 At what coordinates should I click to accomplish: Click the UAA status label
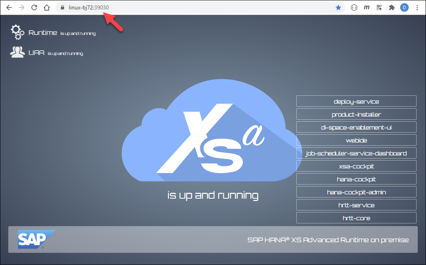[x=56, y=53]
